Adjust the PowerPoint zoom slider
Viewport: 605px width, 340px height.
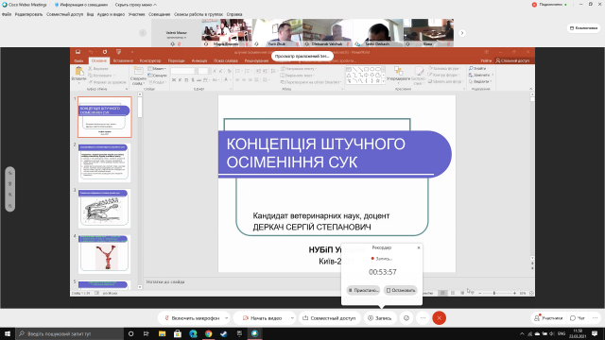tap(493, 294)
